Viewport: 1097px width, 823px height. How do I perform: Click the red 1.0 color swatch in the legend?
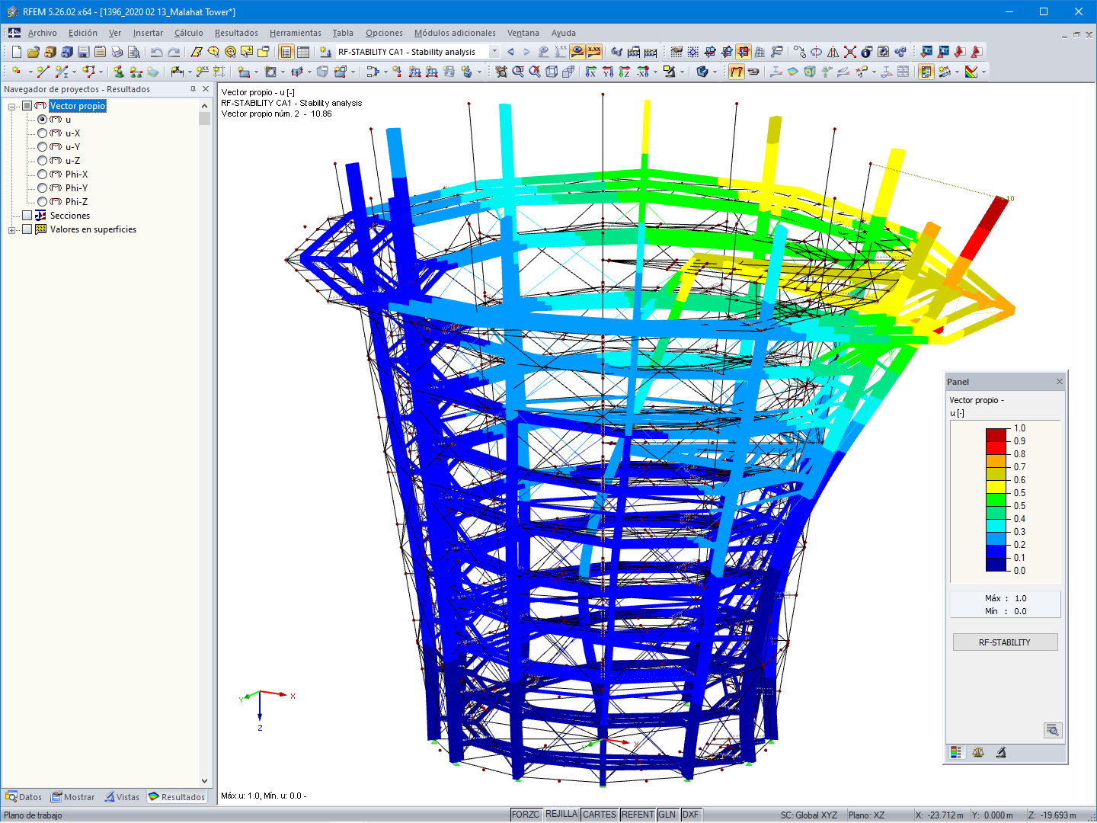click(996, 433)
